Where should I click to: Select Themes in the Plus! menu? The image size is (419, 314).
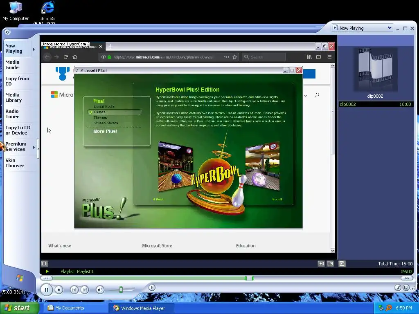(100, 117)
